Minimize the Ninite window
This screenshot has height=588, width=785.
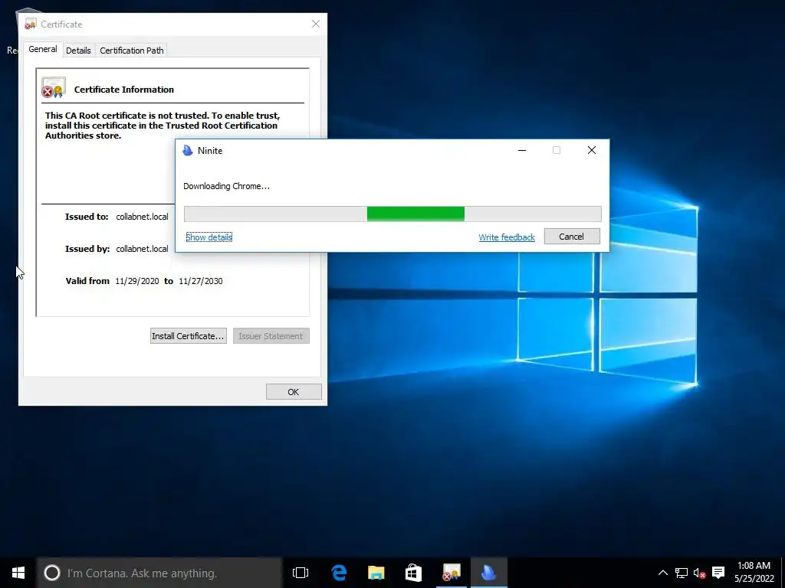click(522, 151)
